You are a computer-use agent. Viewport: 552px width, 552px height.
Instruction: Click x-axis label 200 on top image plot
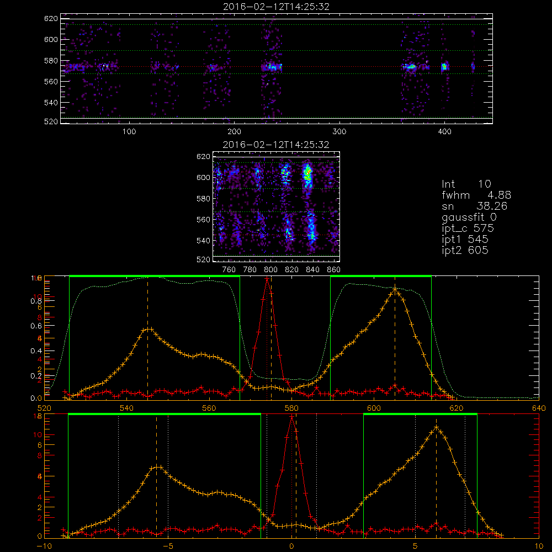point(234,132)
